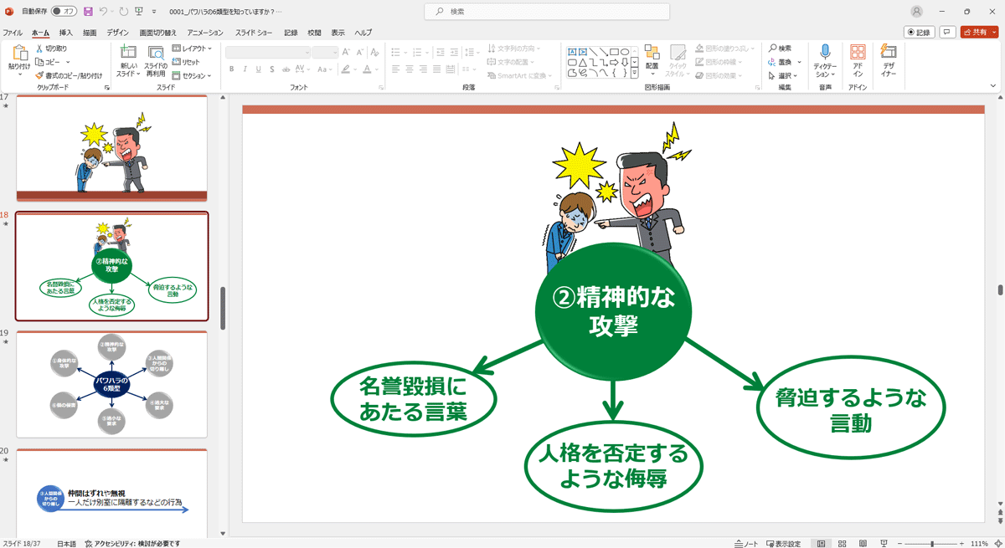Image resolution: width=1005 pixels, height=548 pixels.
Task: Open the Select (選択) dropdown
Action: click(785, 75)
